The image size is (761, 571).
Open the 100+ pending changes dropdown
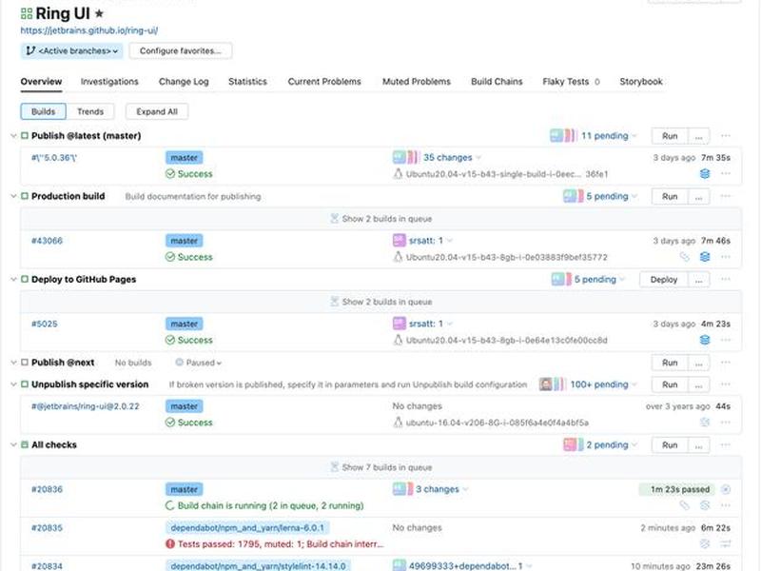pos(603,384)
